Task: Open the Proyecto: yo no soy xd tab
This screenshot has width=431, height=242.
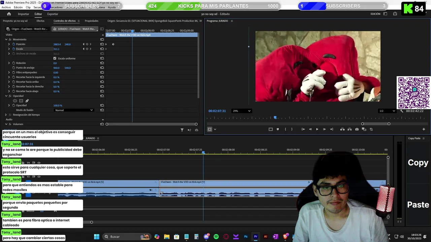Action: click(x=15, y=21)
